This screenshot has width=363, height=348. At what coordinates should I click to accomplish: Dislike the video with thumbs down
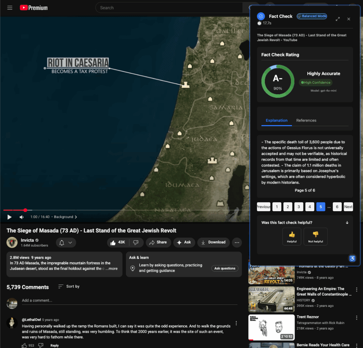click(136, 242)
